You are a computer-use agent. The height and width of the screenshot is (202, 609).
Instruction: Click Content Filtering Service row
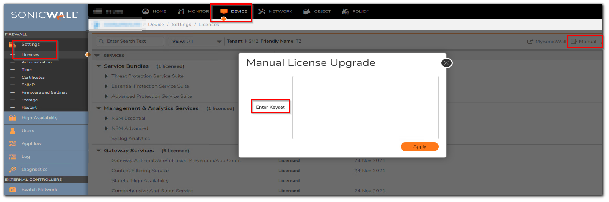pyautogui.click(x=140, y=171)
